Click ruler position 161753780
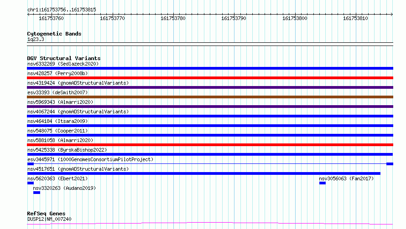The image size is (406, 229). 173,18
